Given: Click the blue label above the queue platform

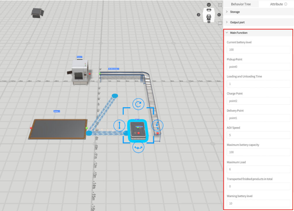Looking at the screenshot, I should coord(57,111).
